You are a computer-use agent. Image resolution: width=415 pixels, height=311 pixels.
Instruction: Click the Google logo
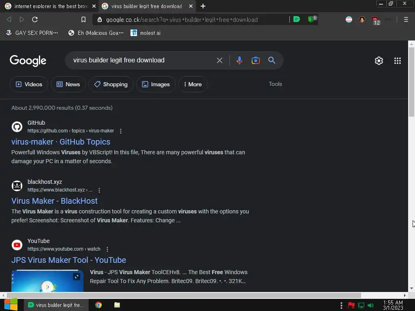click(x=28, y=61)
